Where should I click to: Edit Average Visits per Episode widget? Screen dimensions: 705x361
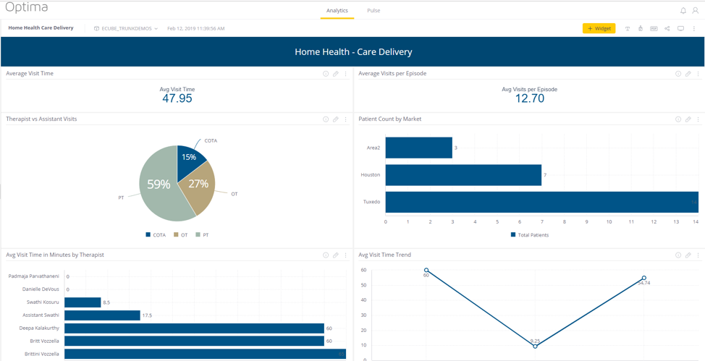click(x=688, y=74)
